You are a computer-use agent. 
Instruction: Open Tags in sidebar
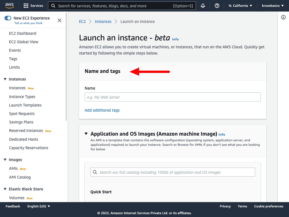tap(13, 59)
